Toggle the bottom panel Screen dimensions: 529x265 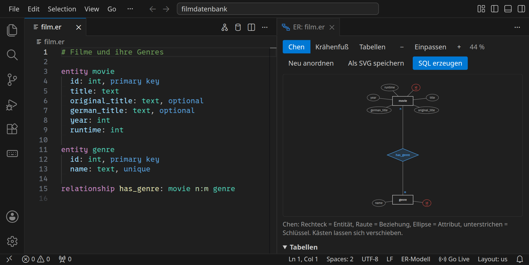point(508,9)
